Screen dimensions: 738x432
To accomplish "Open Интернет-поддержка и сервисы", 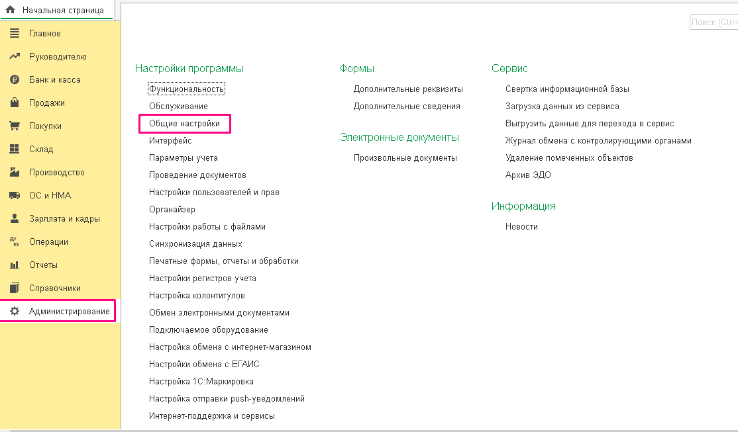I will [212, 416].
